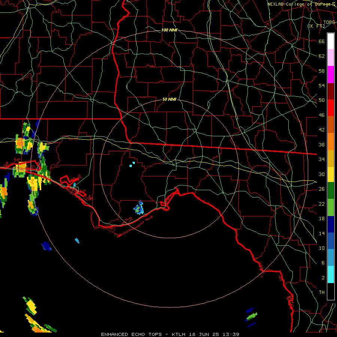
Task: Pick the cyan legend swatch
Action: [331, 274]
